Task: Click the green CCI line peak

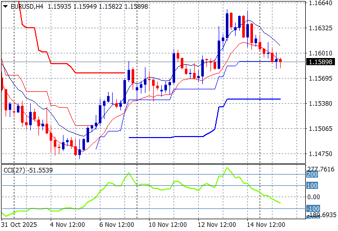Action: pos(227,168)
